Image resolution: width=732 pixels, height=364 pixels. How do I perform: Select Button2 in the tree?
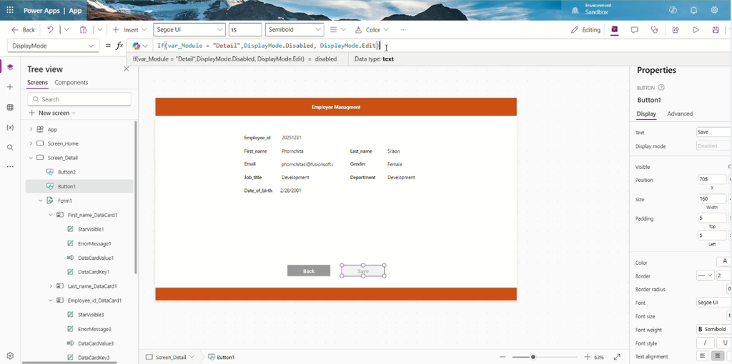pos(66,172)
